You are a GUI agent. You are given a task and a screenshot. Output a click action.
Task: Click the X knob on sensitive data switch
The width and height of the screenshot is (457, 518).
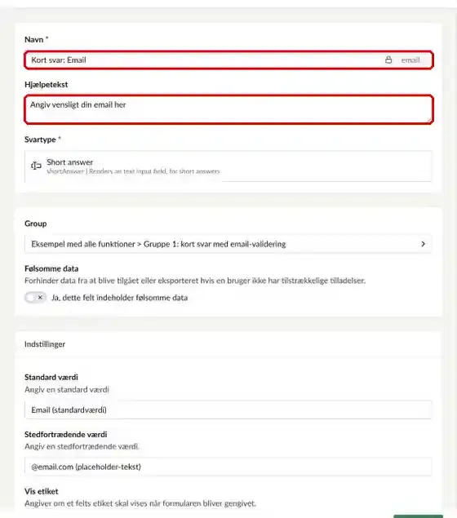tap(40, 297)
